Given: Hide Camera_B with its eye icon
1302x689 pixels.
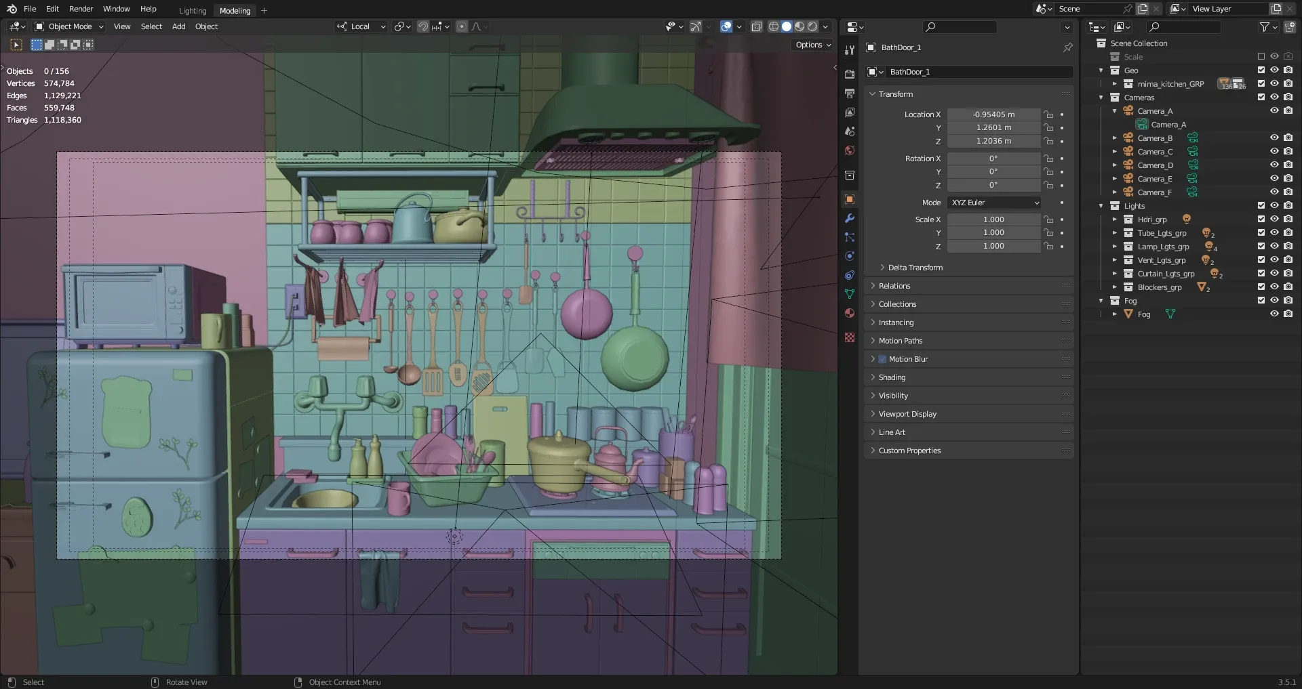Looking at the screenshot, I should [x=1274, y=138].
